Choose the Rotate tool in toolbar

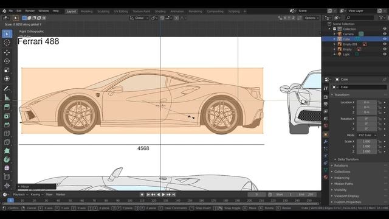7,61
